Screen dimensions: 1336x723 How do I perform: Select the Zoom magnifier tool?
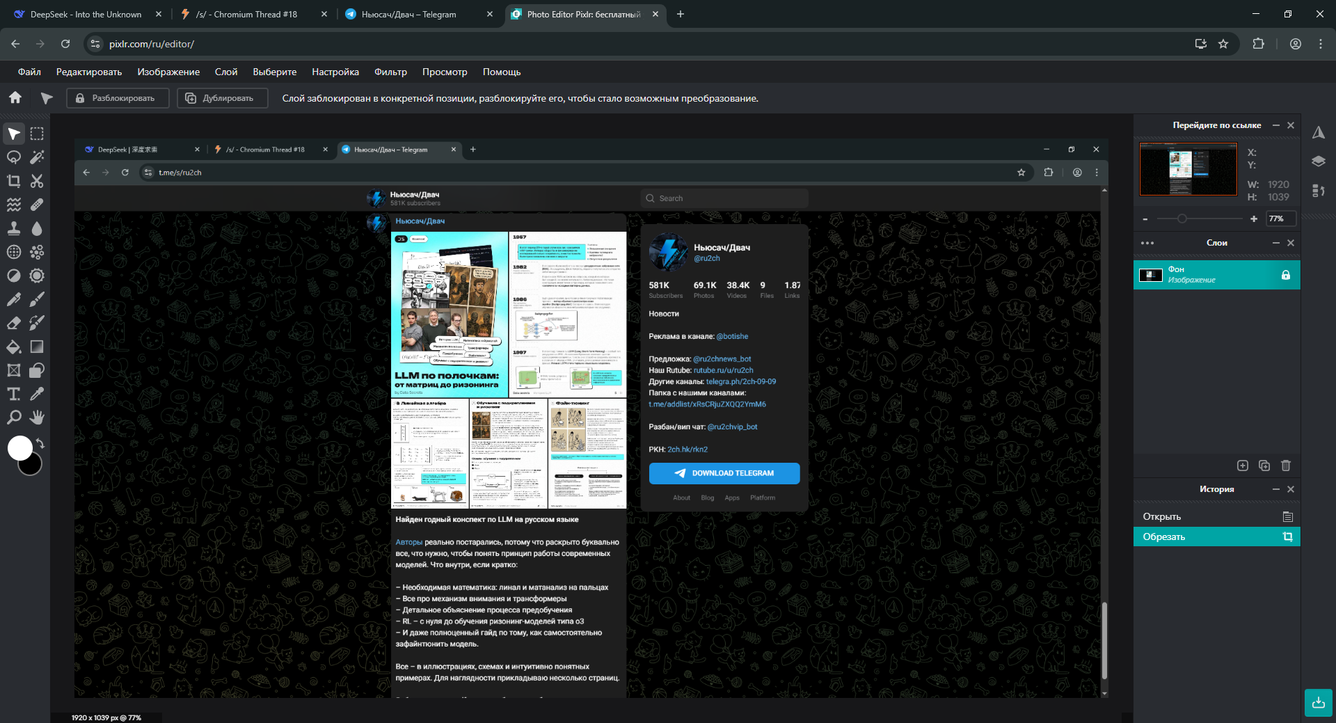pyautogui.click(x=14, y=418)
